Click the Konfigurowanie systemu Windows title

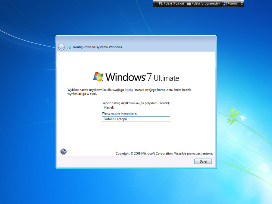pos(97,47)
